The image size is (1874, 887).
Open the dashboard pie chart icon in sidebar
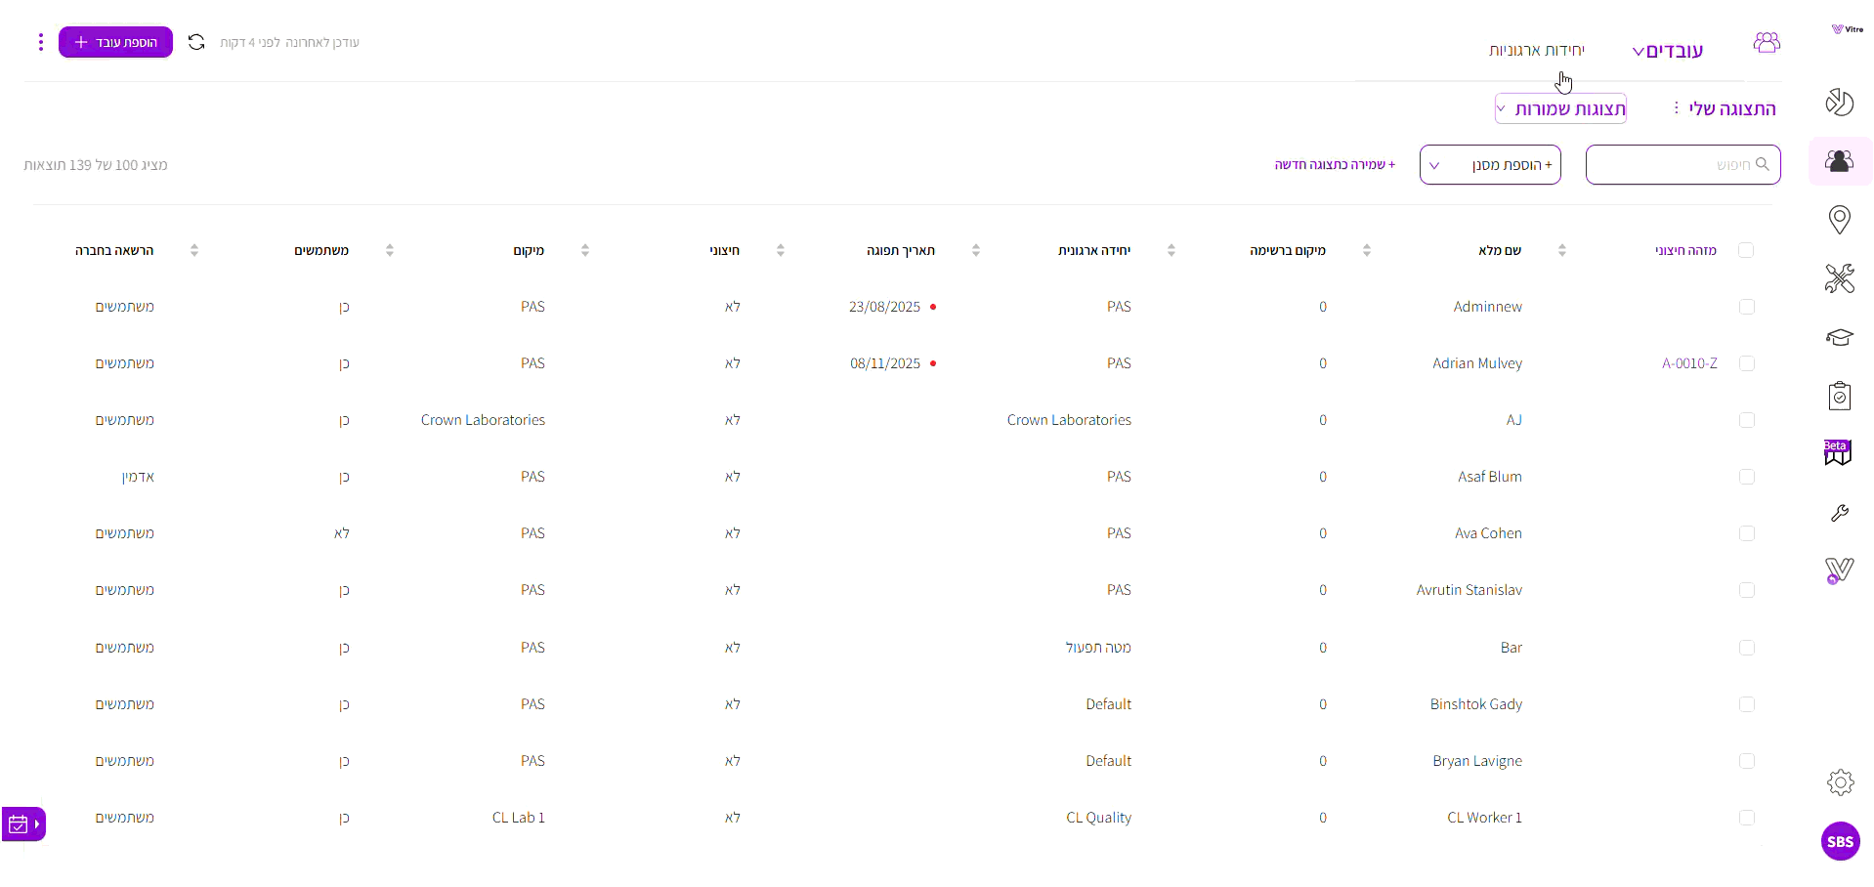coord(1840,103)
